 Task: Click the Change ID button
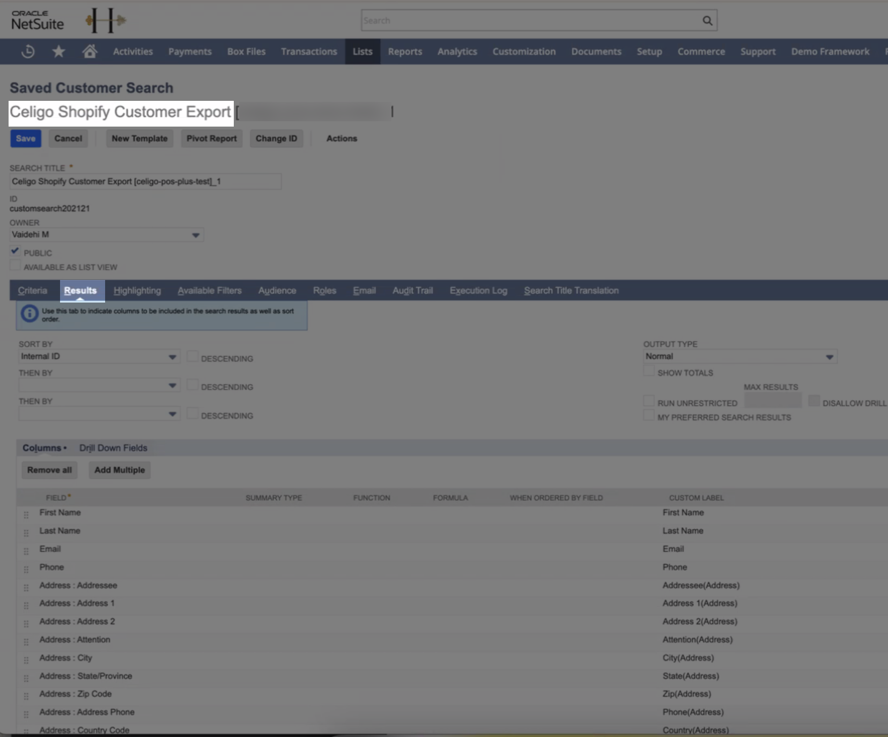click(276, 138)
